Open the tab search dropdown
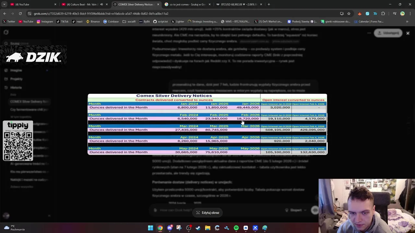The image size is (415, 233). [4, 4]
